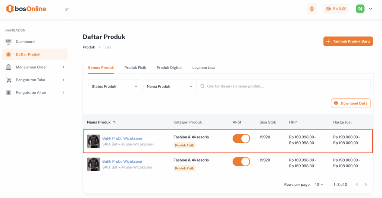Expand the Manajemen Order submenu chevron

63,67
